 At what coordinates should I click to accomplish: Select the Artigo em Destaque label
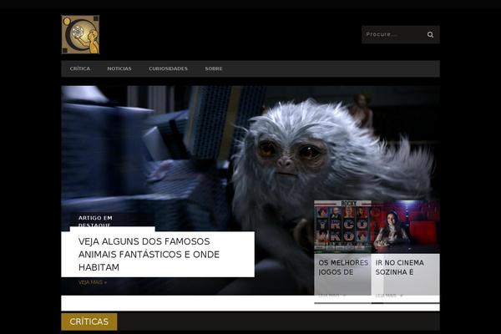(95, 221)
